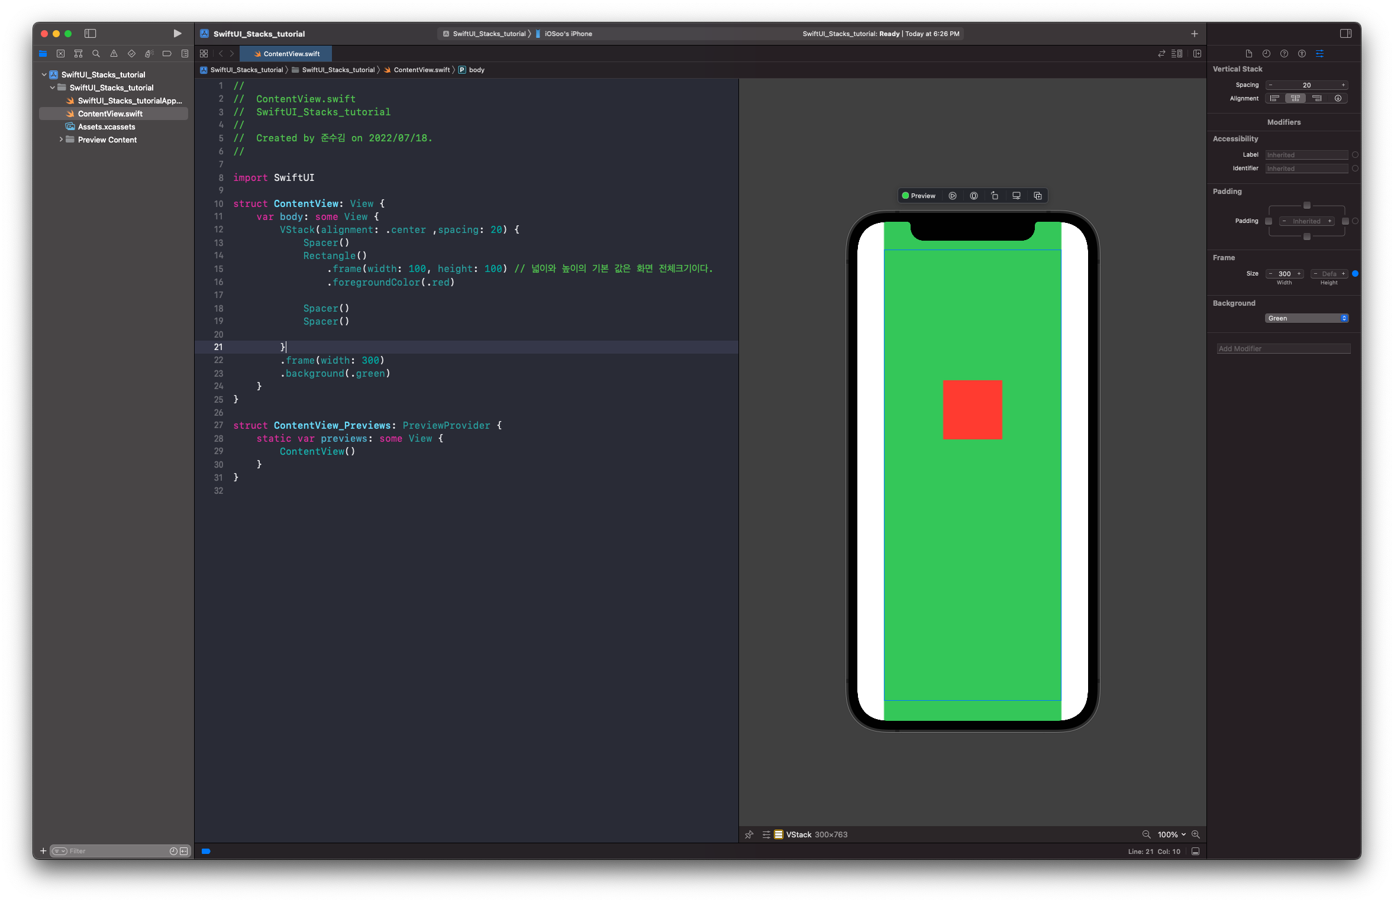Open the History inspector clock icon
This screenshot has height=903, width=1394.
[x=1266, y=54]
